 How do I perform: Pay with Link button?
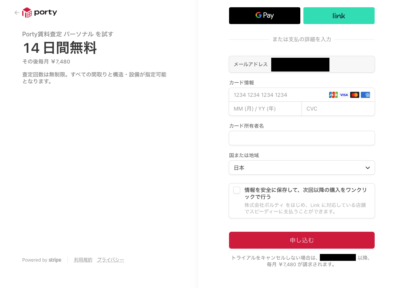point(339,16)
